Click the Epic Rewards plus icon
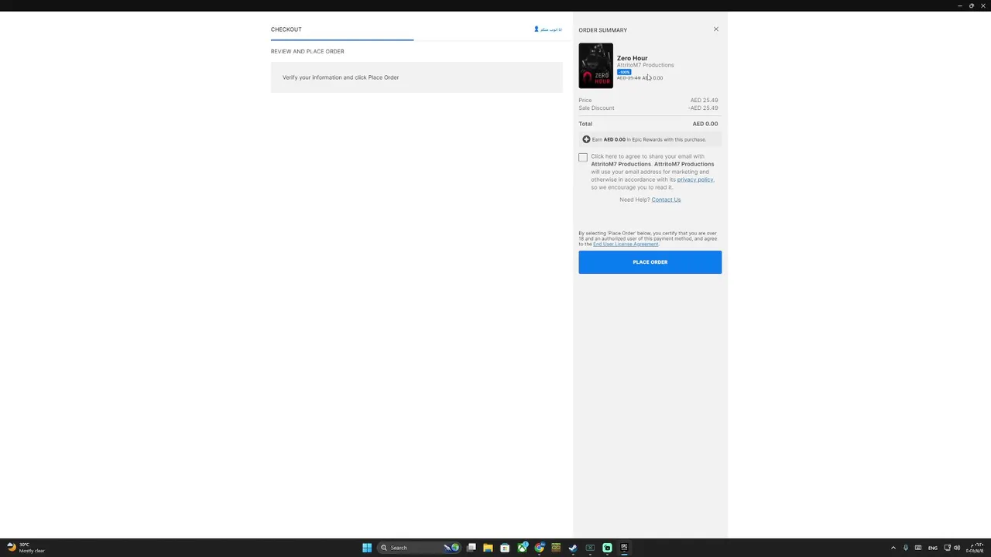Image resolution: width=991 pixels, height=557 pixels. point(586,139)
